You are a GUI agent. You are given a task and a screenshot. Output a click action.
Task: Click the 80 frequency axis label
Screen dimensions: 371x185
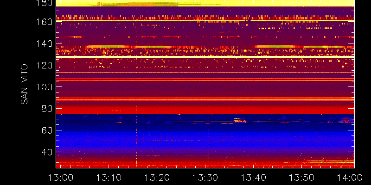click(47, 109)
